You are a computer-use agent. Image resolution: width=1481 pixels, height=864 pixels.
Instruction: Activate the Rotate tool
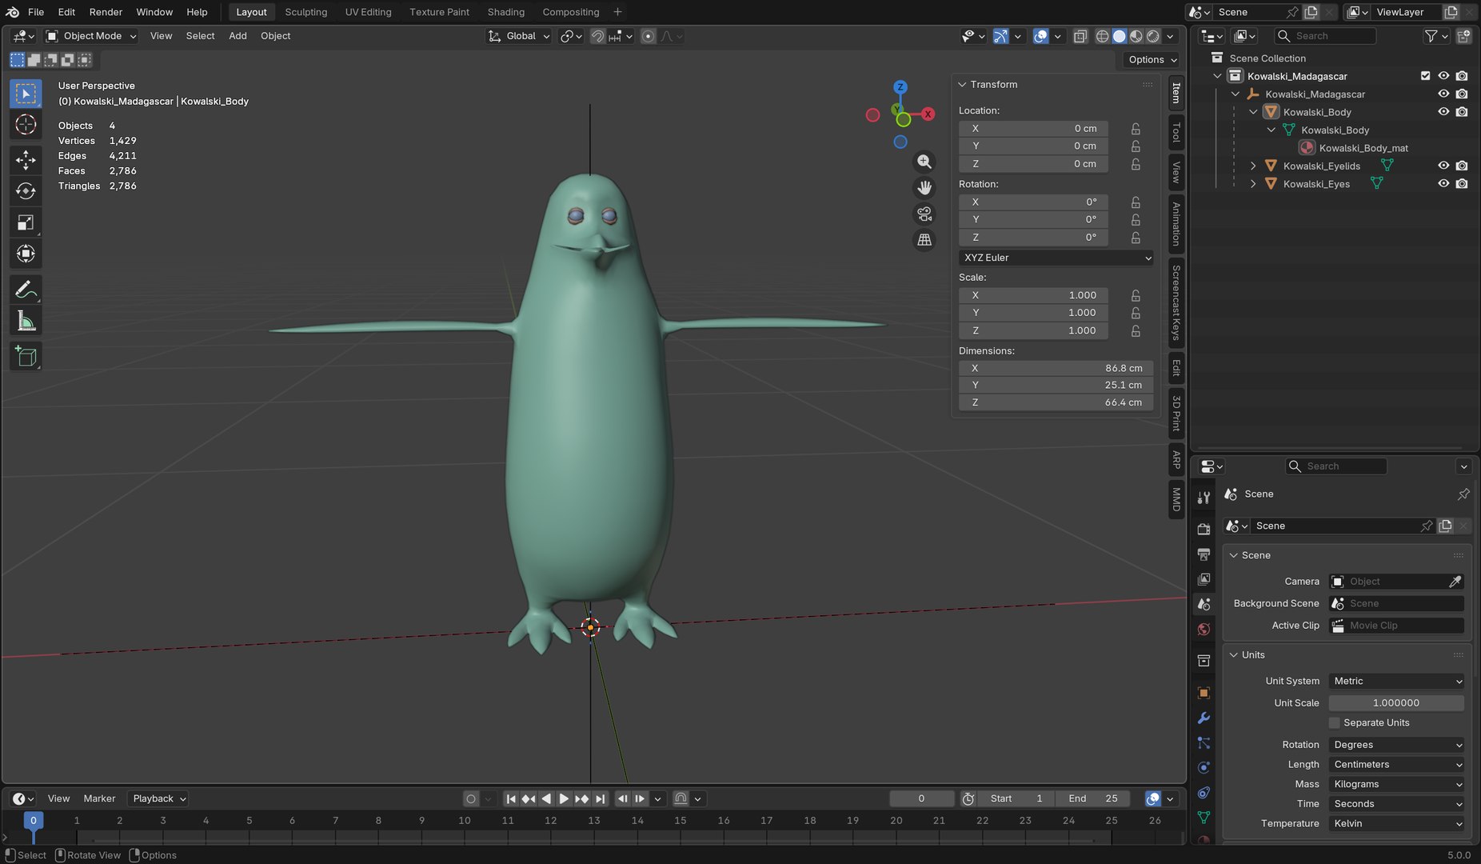tap(26, 191)
